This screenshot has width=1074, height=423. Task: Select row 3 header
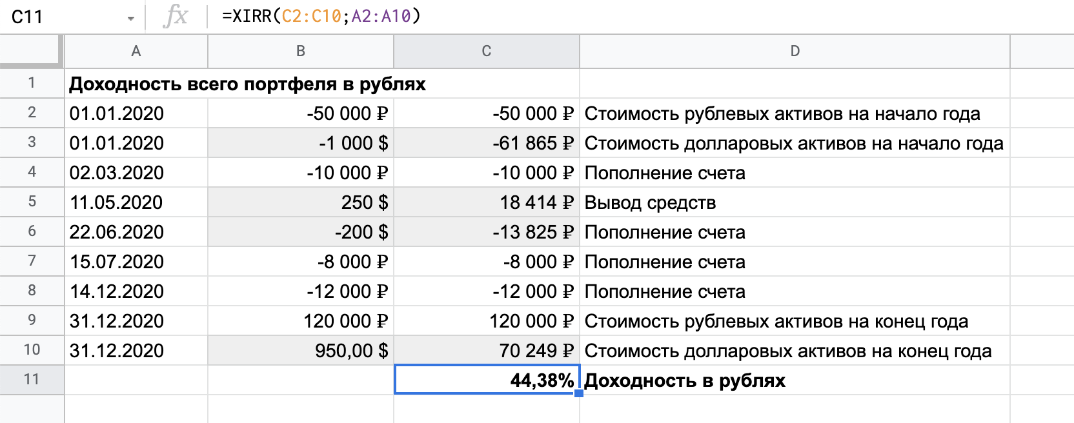[x=32, y=143]
